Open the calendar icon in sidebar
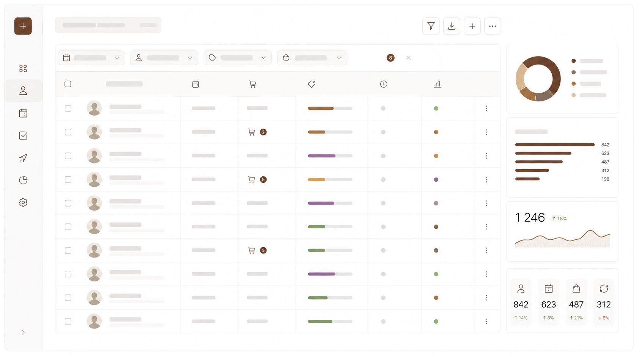Viewport: 637px width, 355px height. coord(23,113)
